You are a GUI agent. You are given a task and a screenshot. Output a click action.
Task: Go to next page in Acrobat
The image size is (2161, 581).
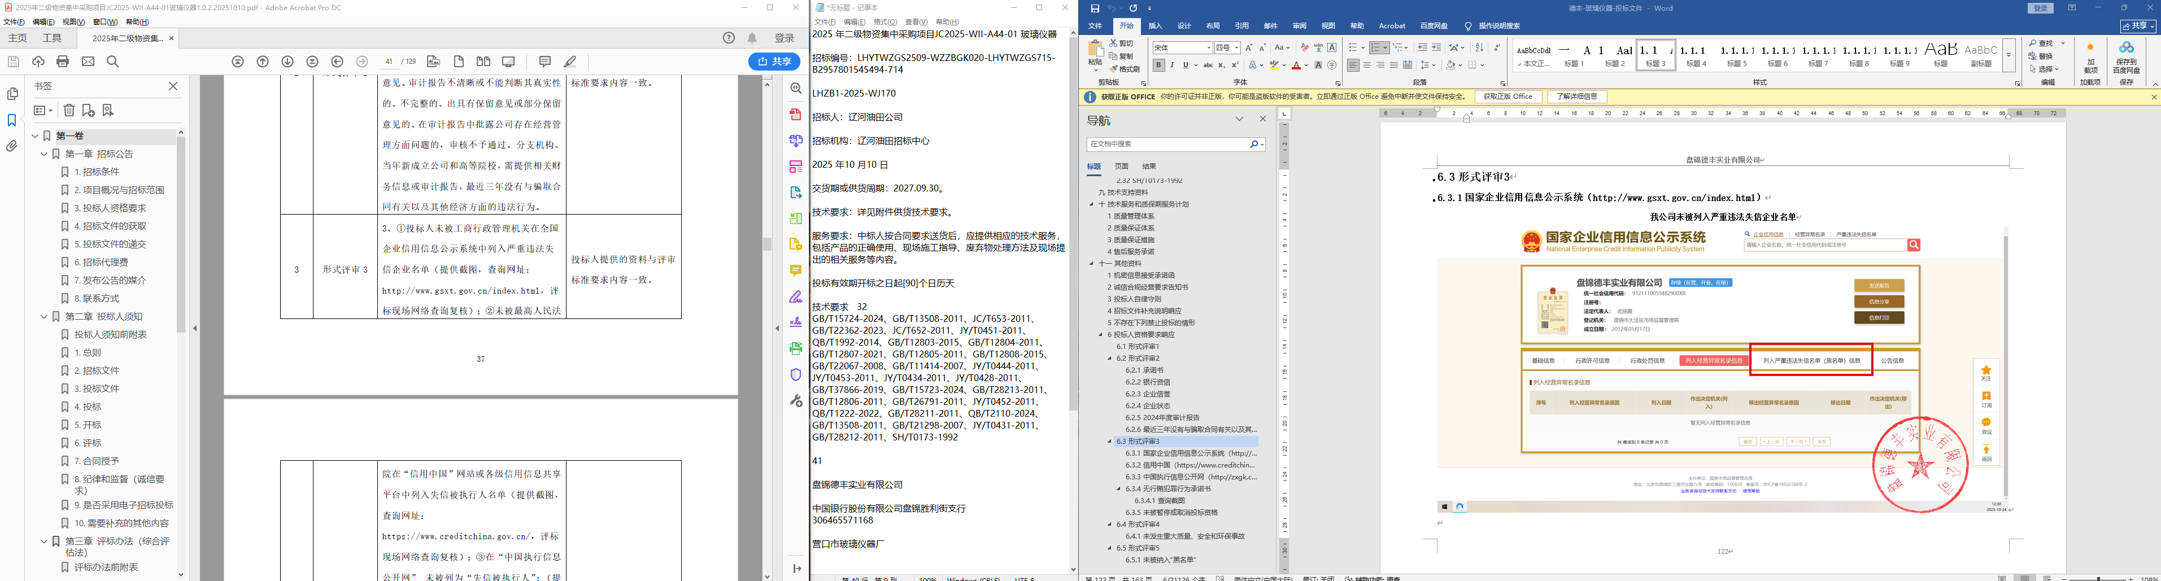pos(287,61)
